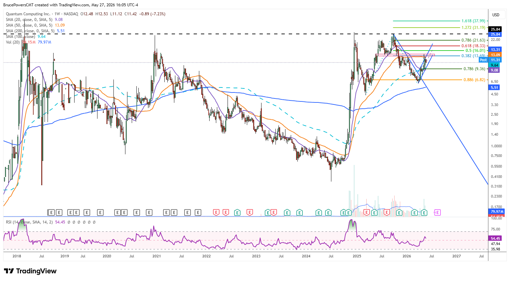
Task: Click the 1.272 (31.19) Fibonacci level label
Action: click(x=473, y=28)
